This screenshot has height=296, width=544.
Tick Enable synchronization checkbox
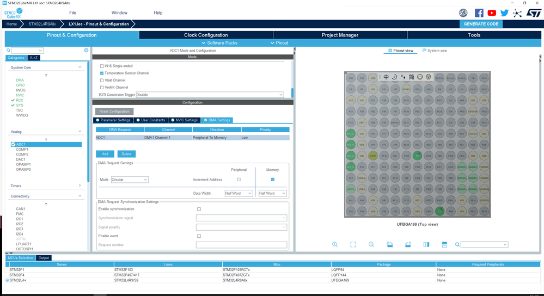pyautogui.click(x=199, y=209)
